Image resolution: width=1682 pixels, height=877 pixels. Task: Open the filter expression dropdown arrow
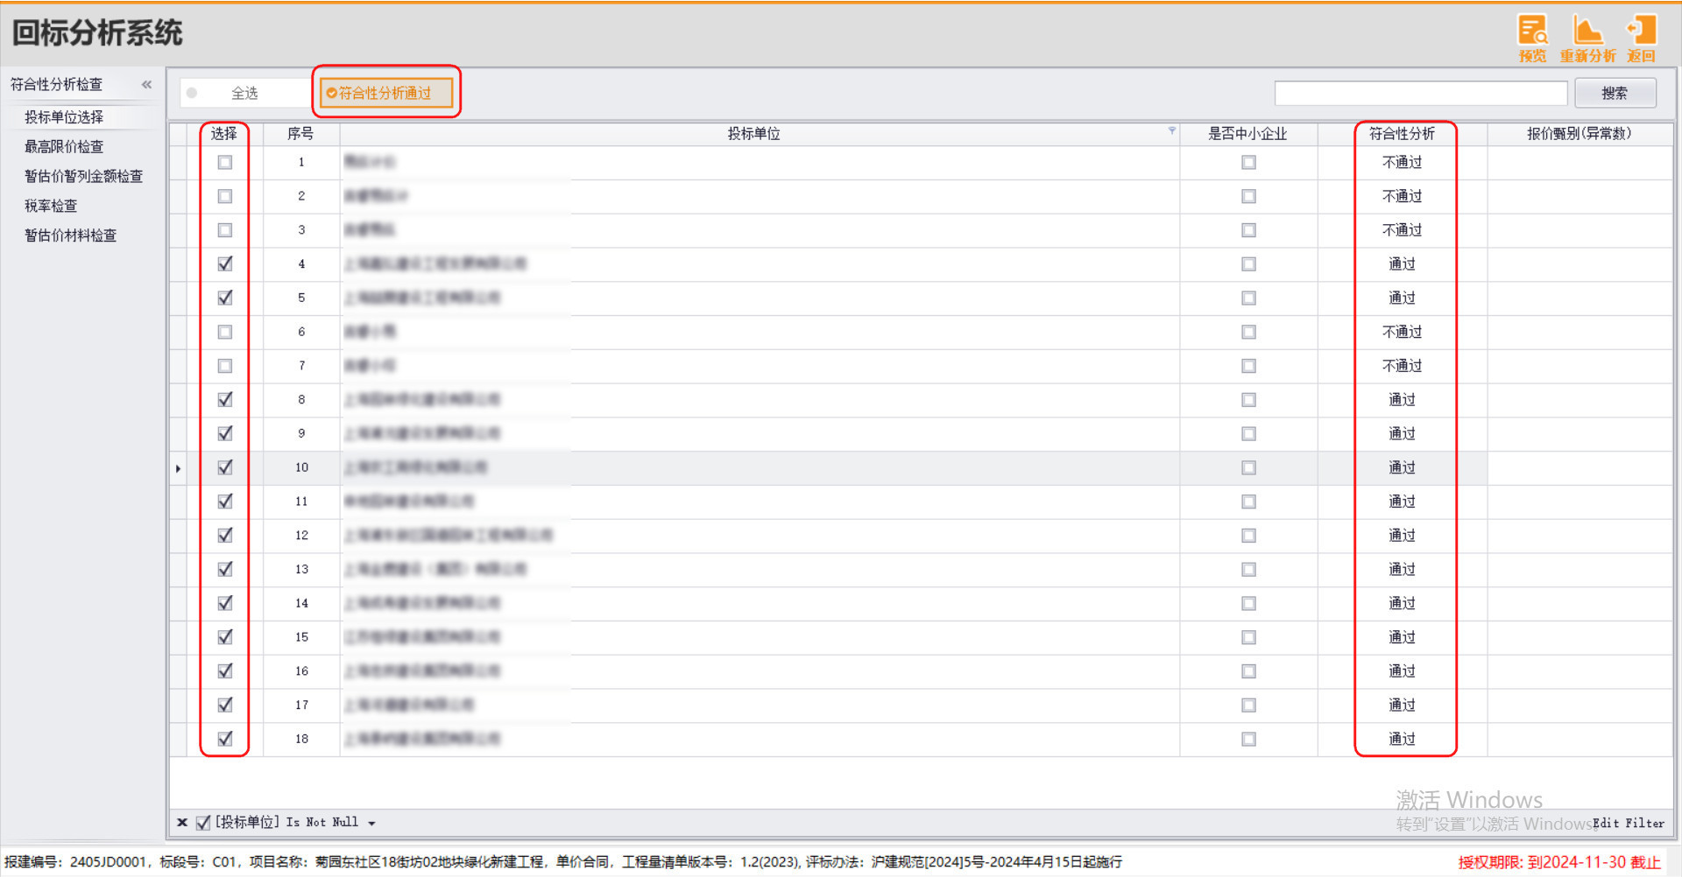click(x=372, y=824)
